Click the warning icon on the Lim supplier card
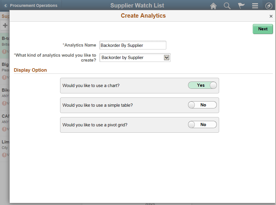 pos(5,155)
